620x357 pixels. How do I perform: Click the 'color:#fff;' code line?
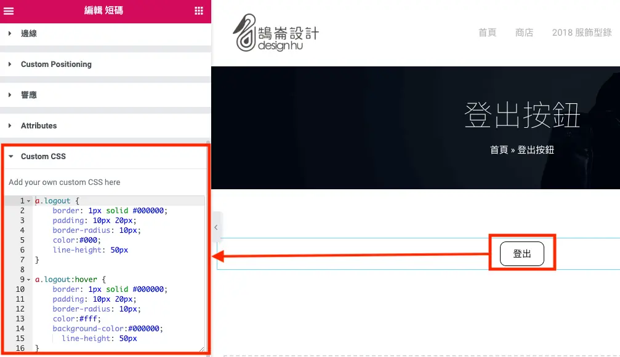(x=77, y=319)
